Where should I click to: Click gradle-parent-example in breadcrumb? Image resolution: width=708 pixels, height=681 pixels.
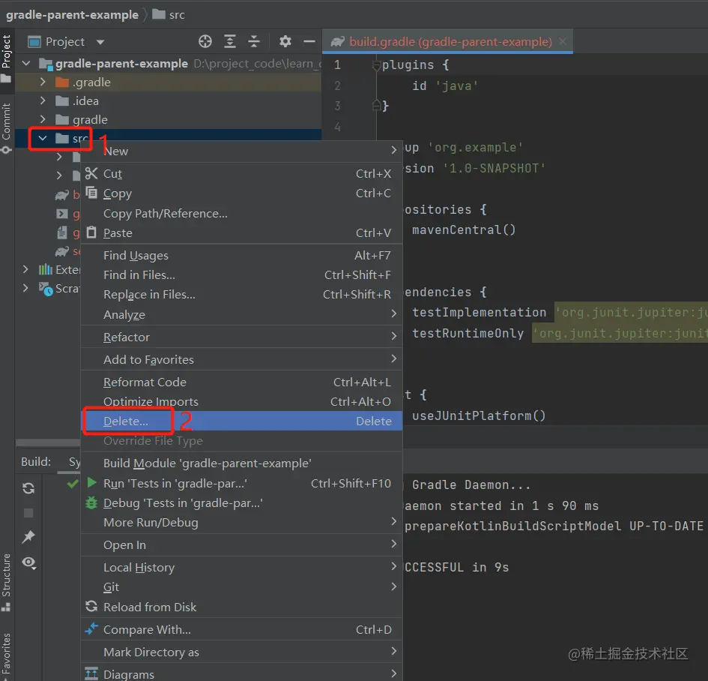coord(72,15)
